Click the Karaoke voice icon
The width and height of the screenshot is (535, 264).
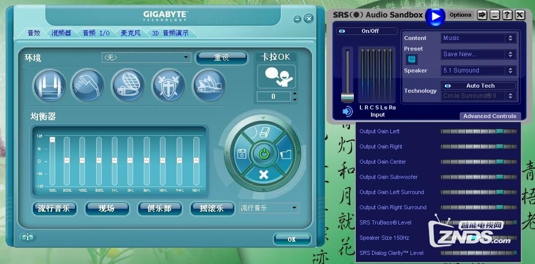[276, 76]
